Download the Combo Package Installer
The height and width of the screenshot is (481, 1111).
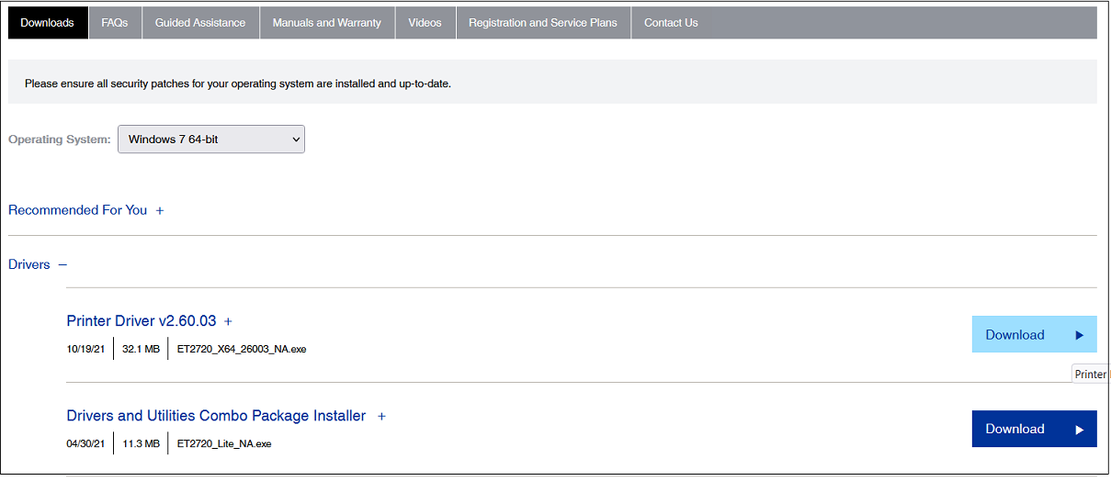point(1035,429)
